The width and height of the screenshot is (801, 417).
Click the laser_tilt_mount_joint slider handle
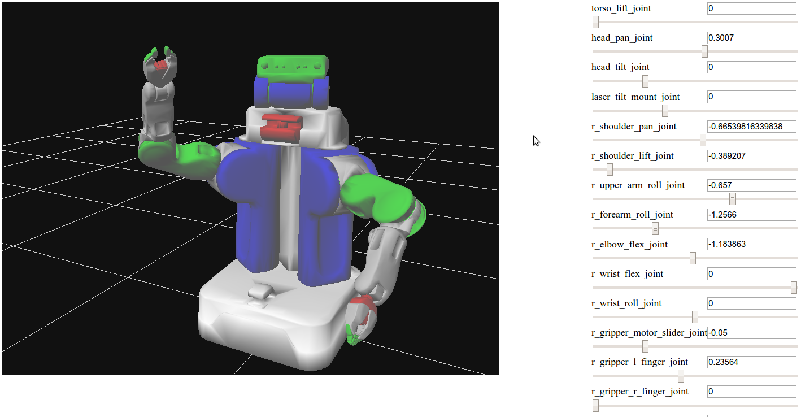point(665,111)
